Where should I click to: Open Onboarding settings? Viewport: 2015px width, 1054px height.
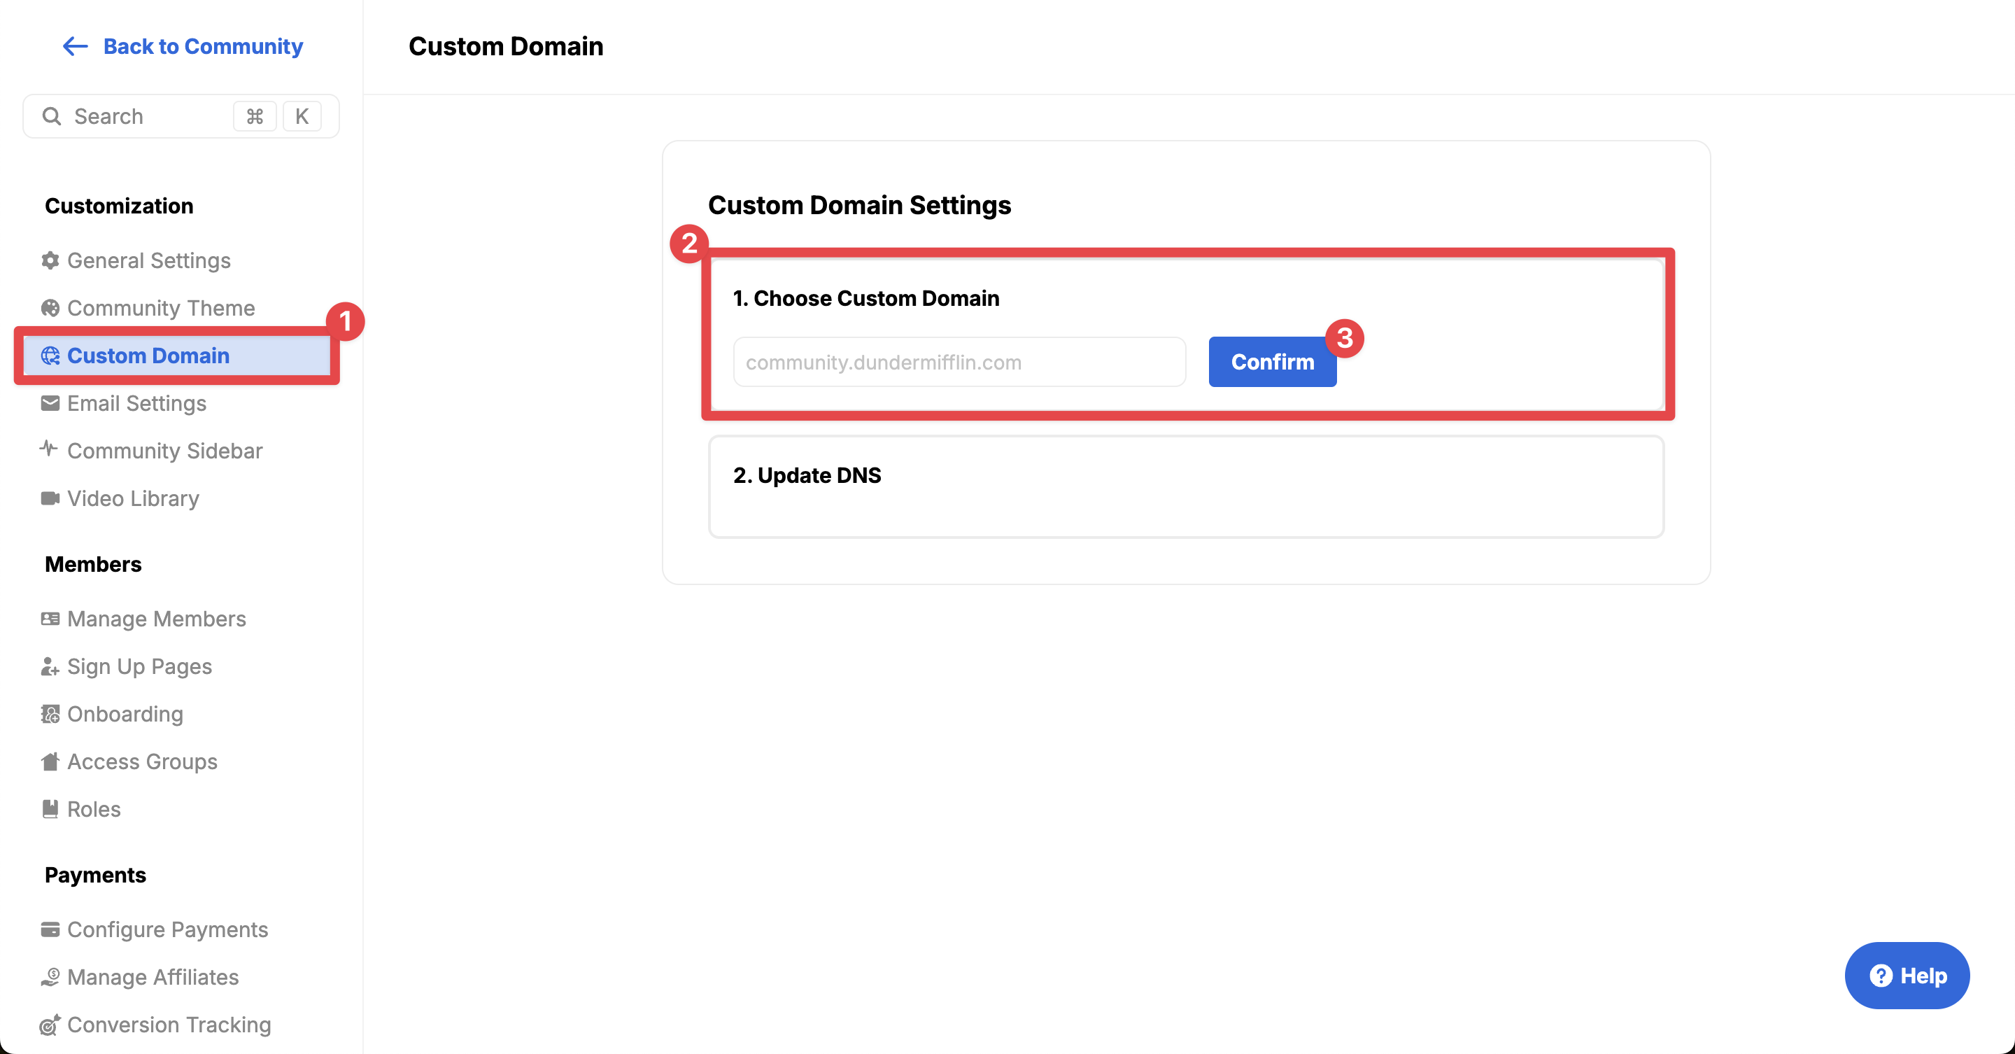[125, 715]
